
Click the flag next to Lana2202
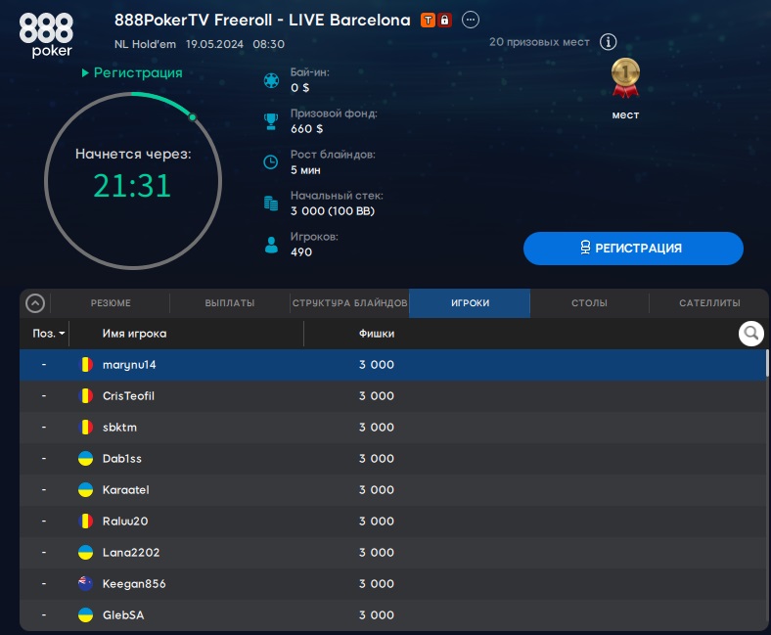85,553
